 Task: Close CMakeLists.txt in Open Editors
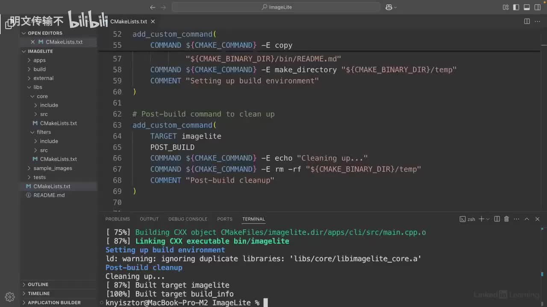pyautogui.click(x=32, y=42)
